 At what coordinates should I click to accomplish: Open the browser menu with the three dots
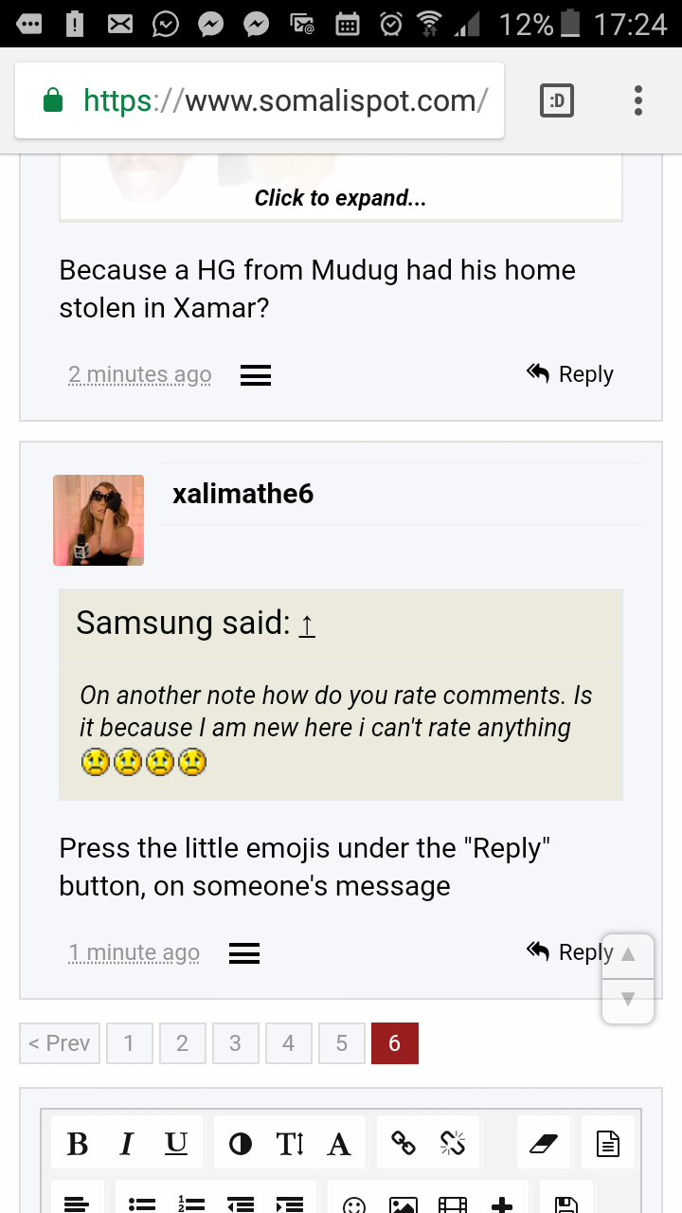tap(637, 100)
